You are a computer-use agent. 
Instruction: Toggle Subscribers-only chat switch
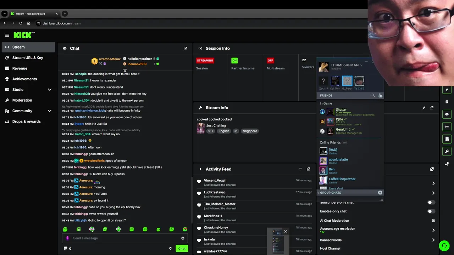[431, 203]
